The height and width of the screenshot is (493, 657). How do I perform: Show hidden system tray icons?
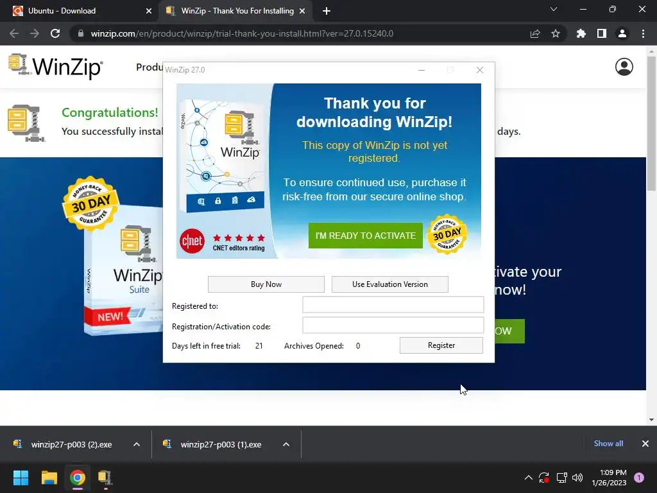529,478
